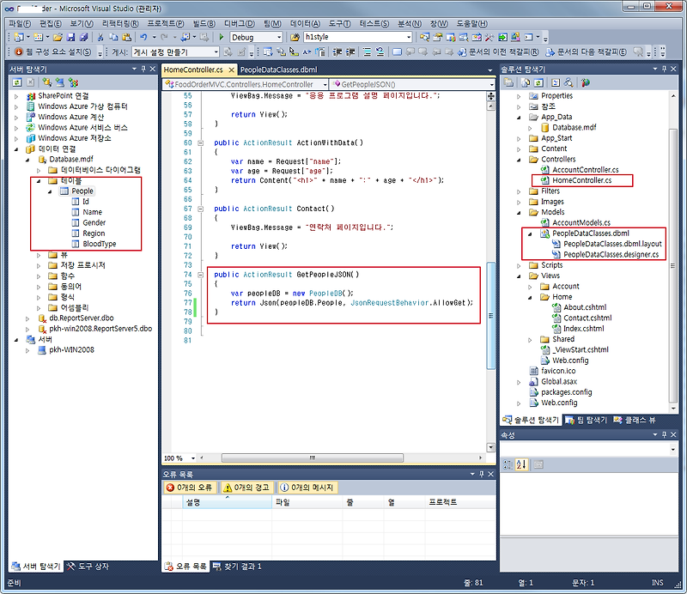
Task: Open the File menu (파일)
Action: coord(20,24)
